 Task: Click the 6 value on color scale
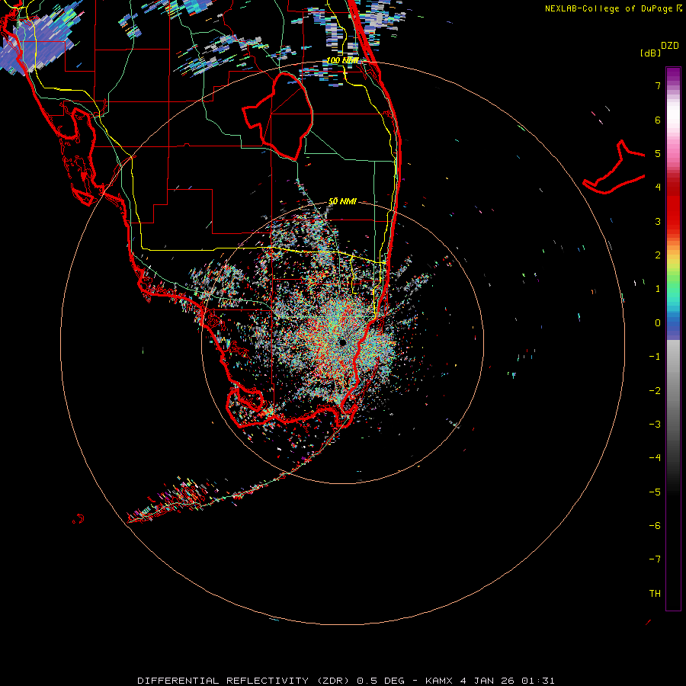[658, 120]
